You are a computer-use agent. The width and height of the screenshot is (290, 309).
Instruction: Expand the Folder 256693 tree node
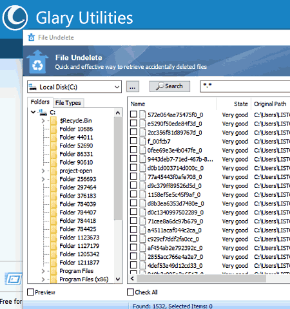coord(43,179)
